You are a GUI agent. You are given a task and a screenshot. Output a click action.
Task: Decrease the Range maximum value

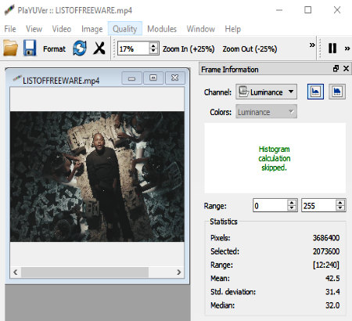(x=340, y=208)
